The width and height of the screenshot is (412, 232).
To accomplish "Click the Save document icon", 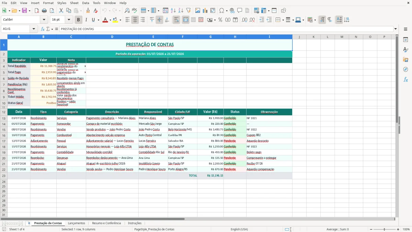I will click(24, 11).
